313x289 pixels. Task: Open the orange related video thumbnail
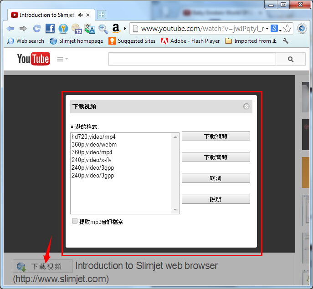pyautogui.click(x=306, y=172)
